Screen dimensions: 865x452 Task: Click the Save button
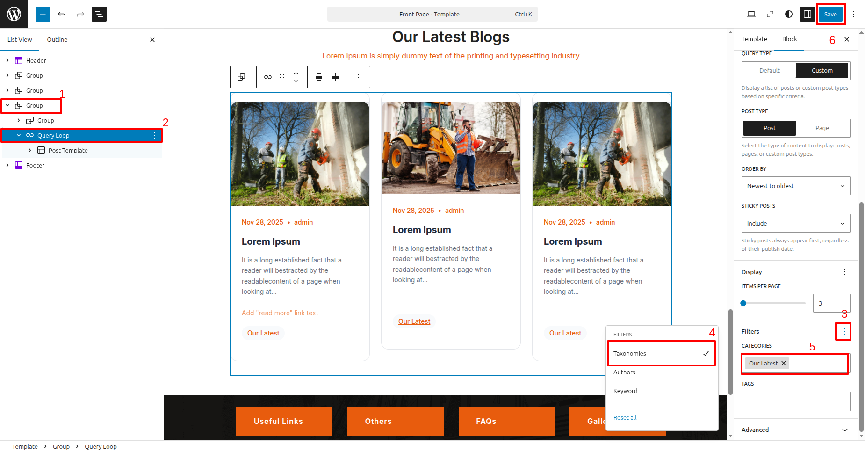point(830,14)
